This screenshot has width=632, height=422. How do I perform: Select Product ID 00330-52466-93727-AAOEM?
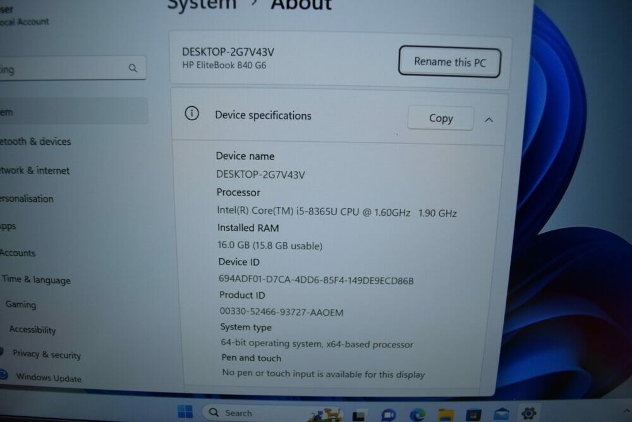point(281,311)
